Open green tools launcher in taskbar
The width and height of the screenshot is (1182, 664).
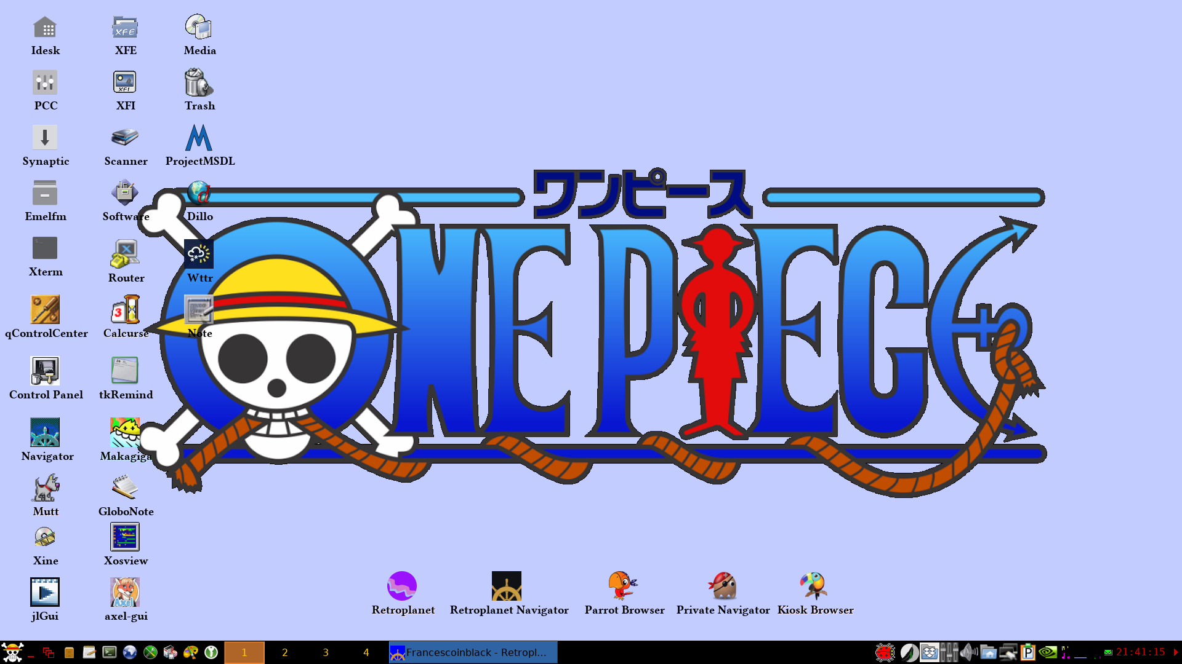150,652
